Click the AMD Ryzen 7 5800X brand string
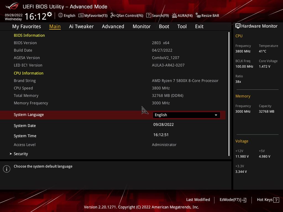 tap(185, 81)
